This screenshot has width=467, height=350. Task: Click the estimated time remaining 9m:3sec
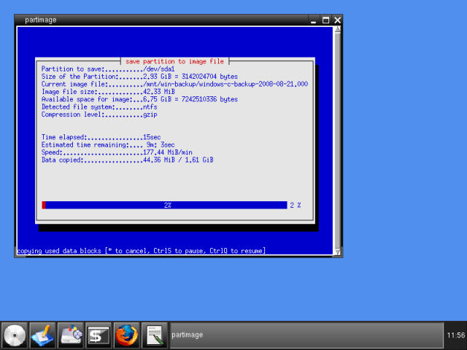pyautogui.click(x=161, y=145)
